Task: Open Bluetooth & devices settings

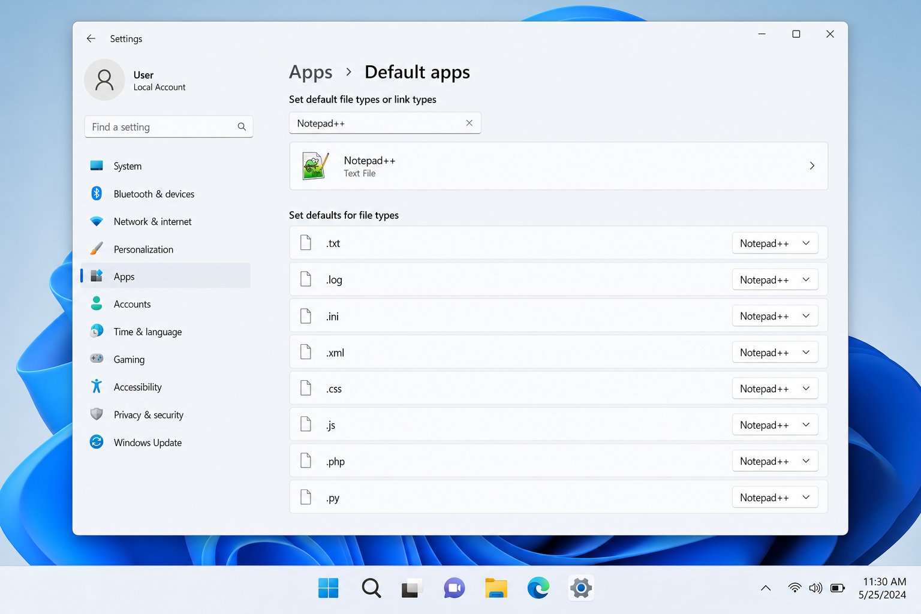Action: [x=165, y=194]
